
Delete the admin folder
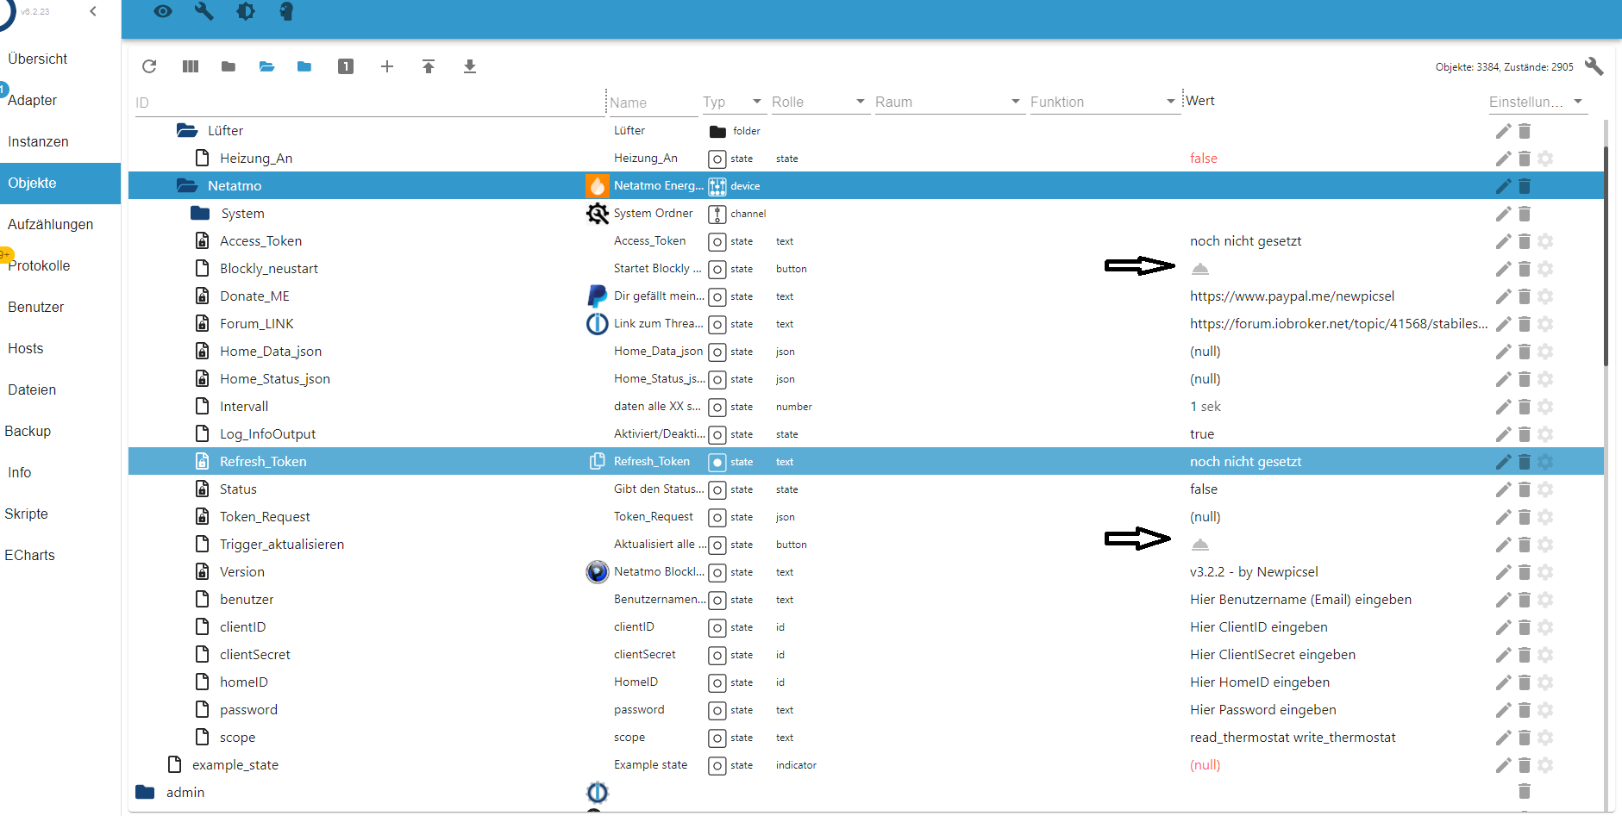click(x=1525, y=791)
